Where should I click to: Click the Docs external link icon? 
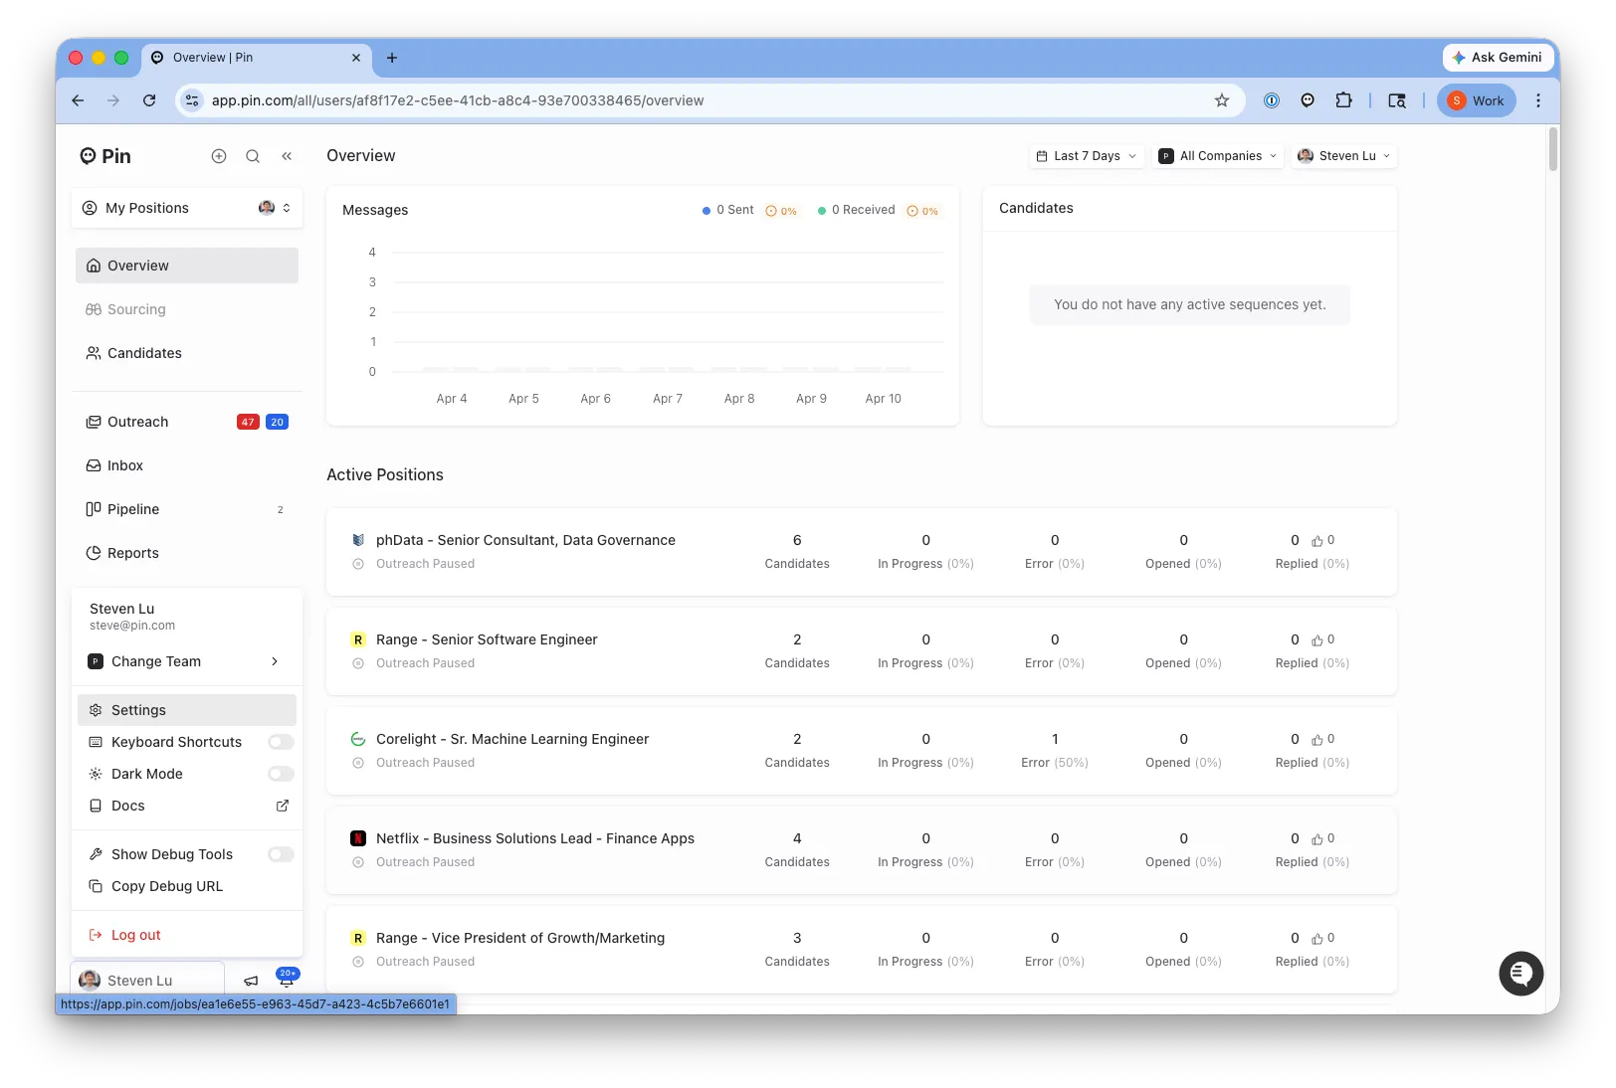(283, 806)
